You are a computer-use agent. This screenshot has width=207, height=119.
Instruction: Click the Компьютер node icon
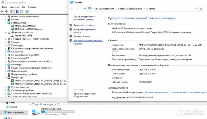9,52
